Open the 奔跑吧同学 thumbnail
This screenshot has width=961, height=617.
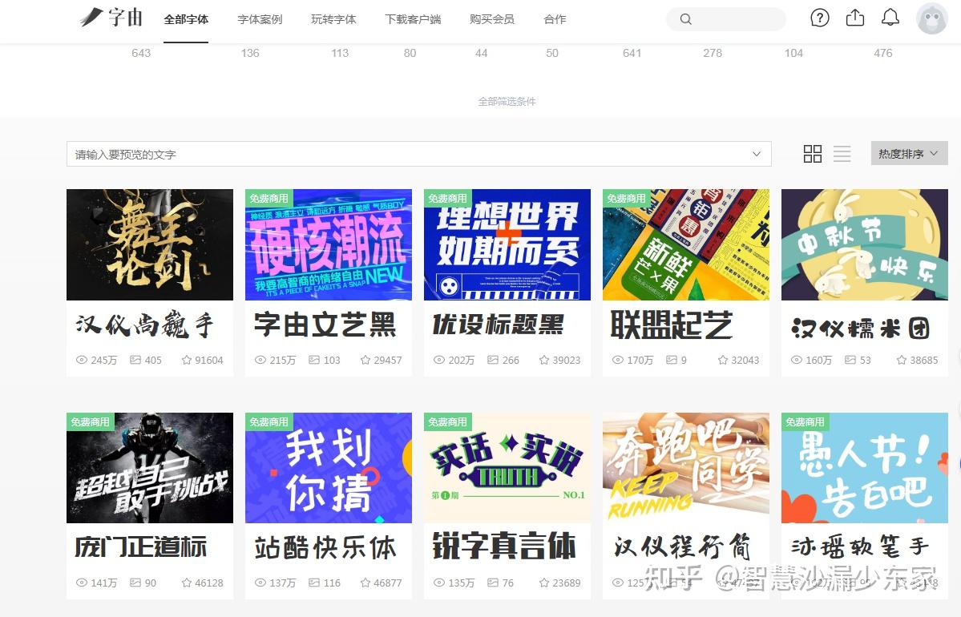686,468
